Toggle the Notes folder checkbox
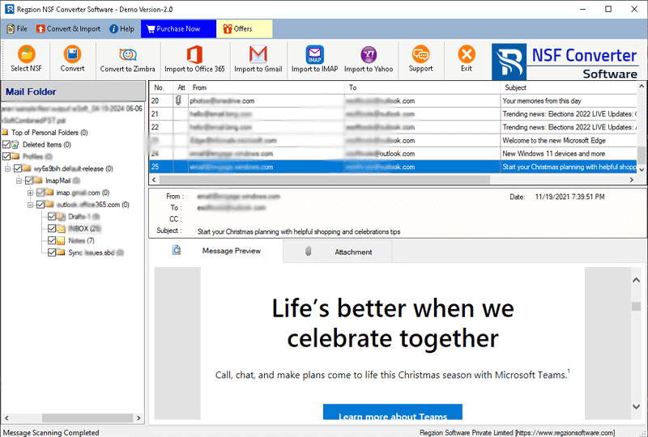Screen dimensions: 648x437 click(x=52, y=241)
